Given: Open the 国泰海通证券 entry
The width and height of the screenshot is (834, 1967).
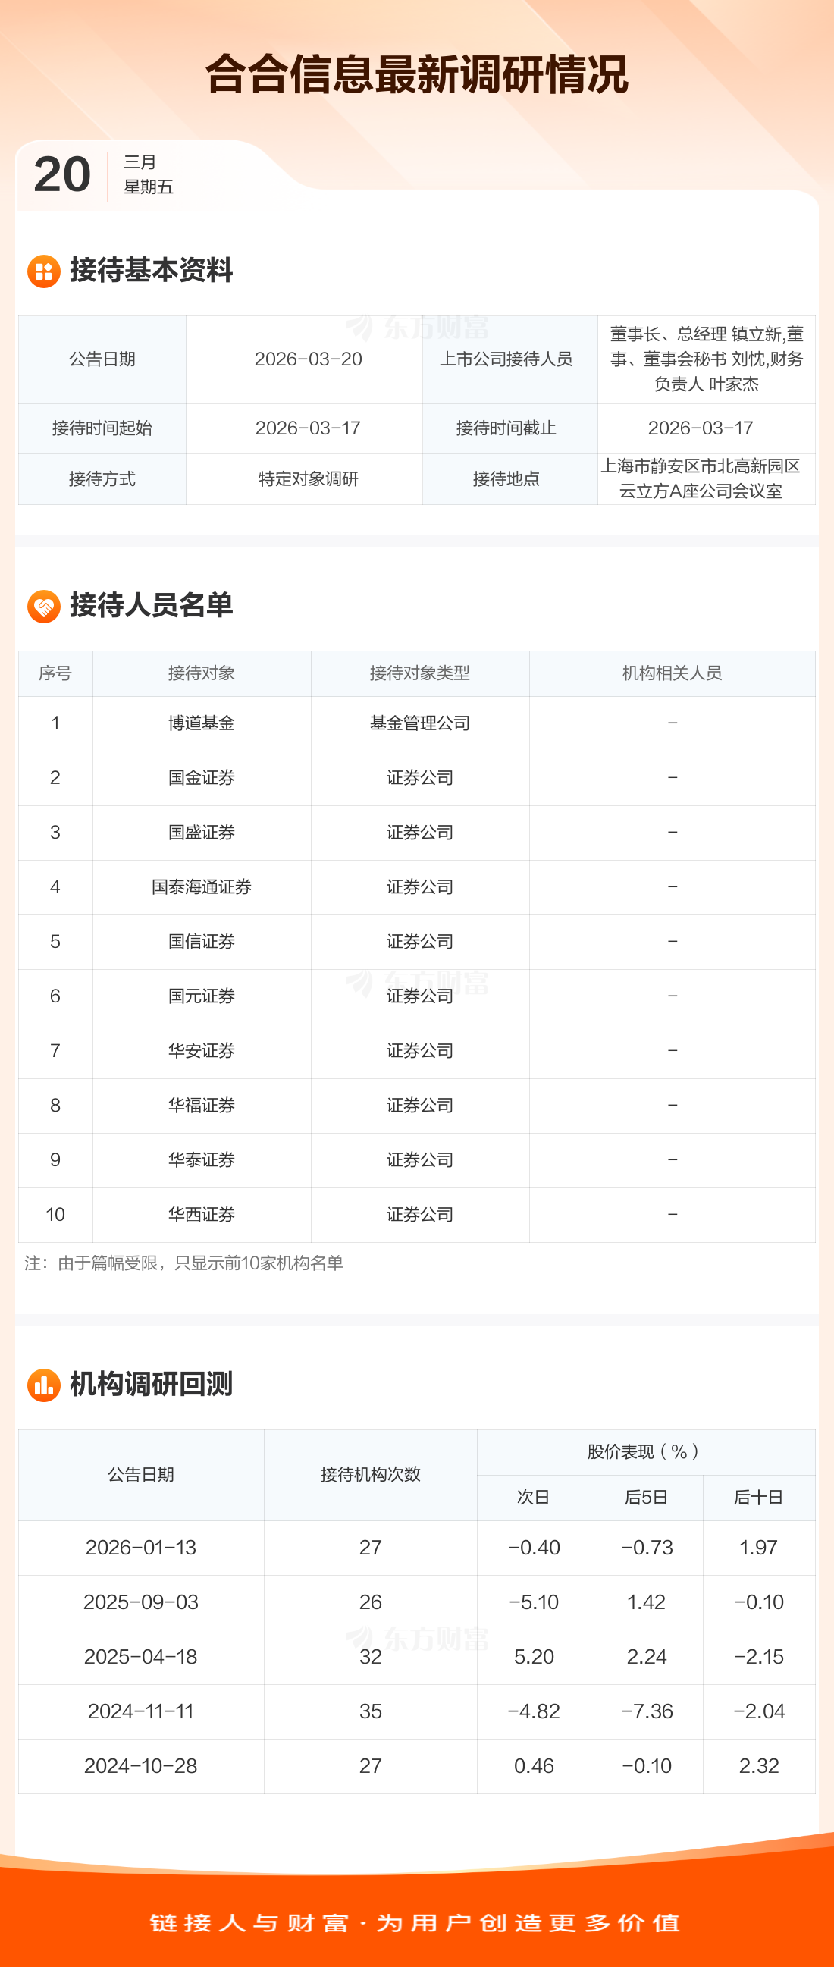Looking at the screenshot, I should pyautogui.click(x=202, y=886).
